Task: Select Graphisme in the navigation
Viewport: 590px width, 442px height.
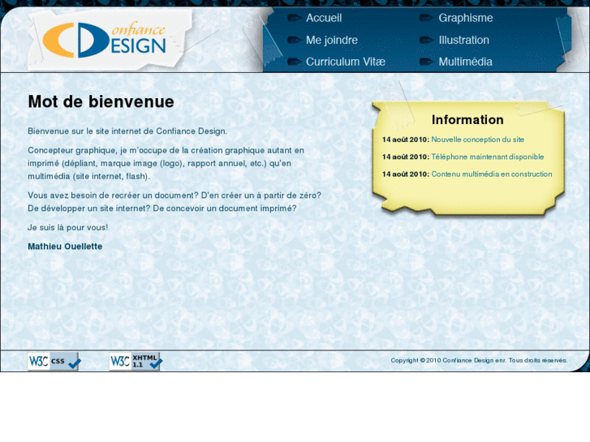Action: pos(466,18)
